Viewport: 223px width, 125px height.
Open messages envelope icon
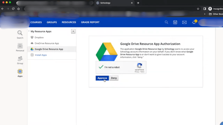(x=184, y=22)
